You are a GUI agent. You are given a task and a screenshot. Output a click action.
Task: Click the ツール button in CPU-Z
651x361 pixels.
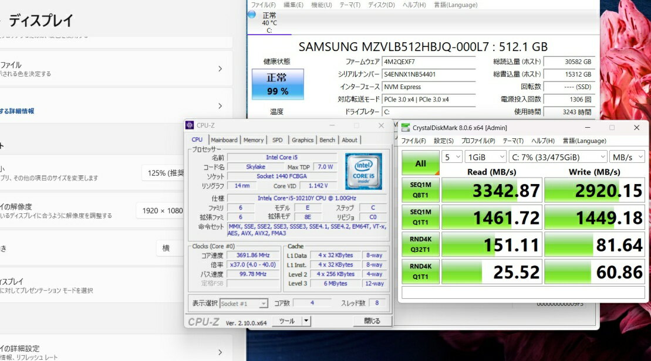point(287,321)
